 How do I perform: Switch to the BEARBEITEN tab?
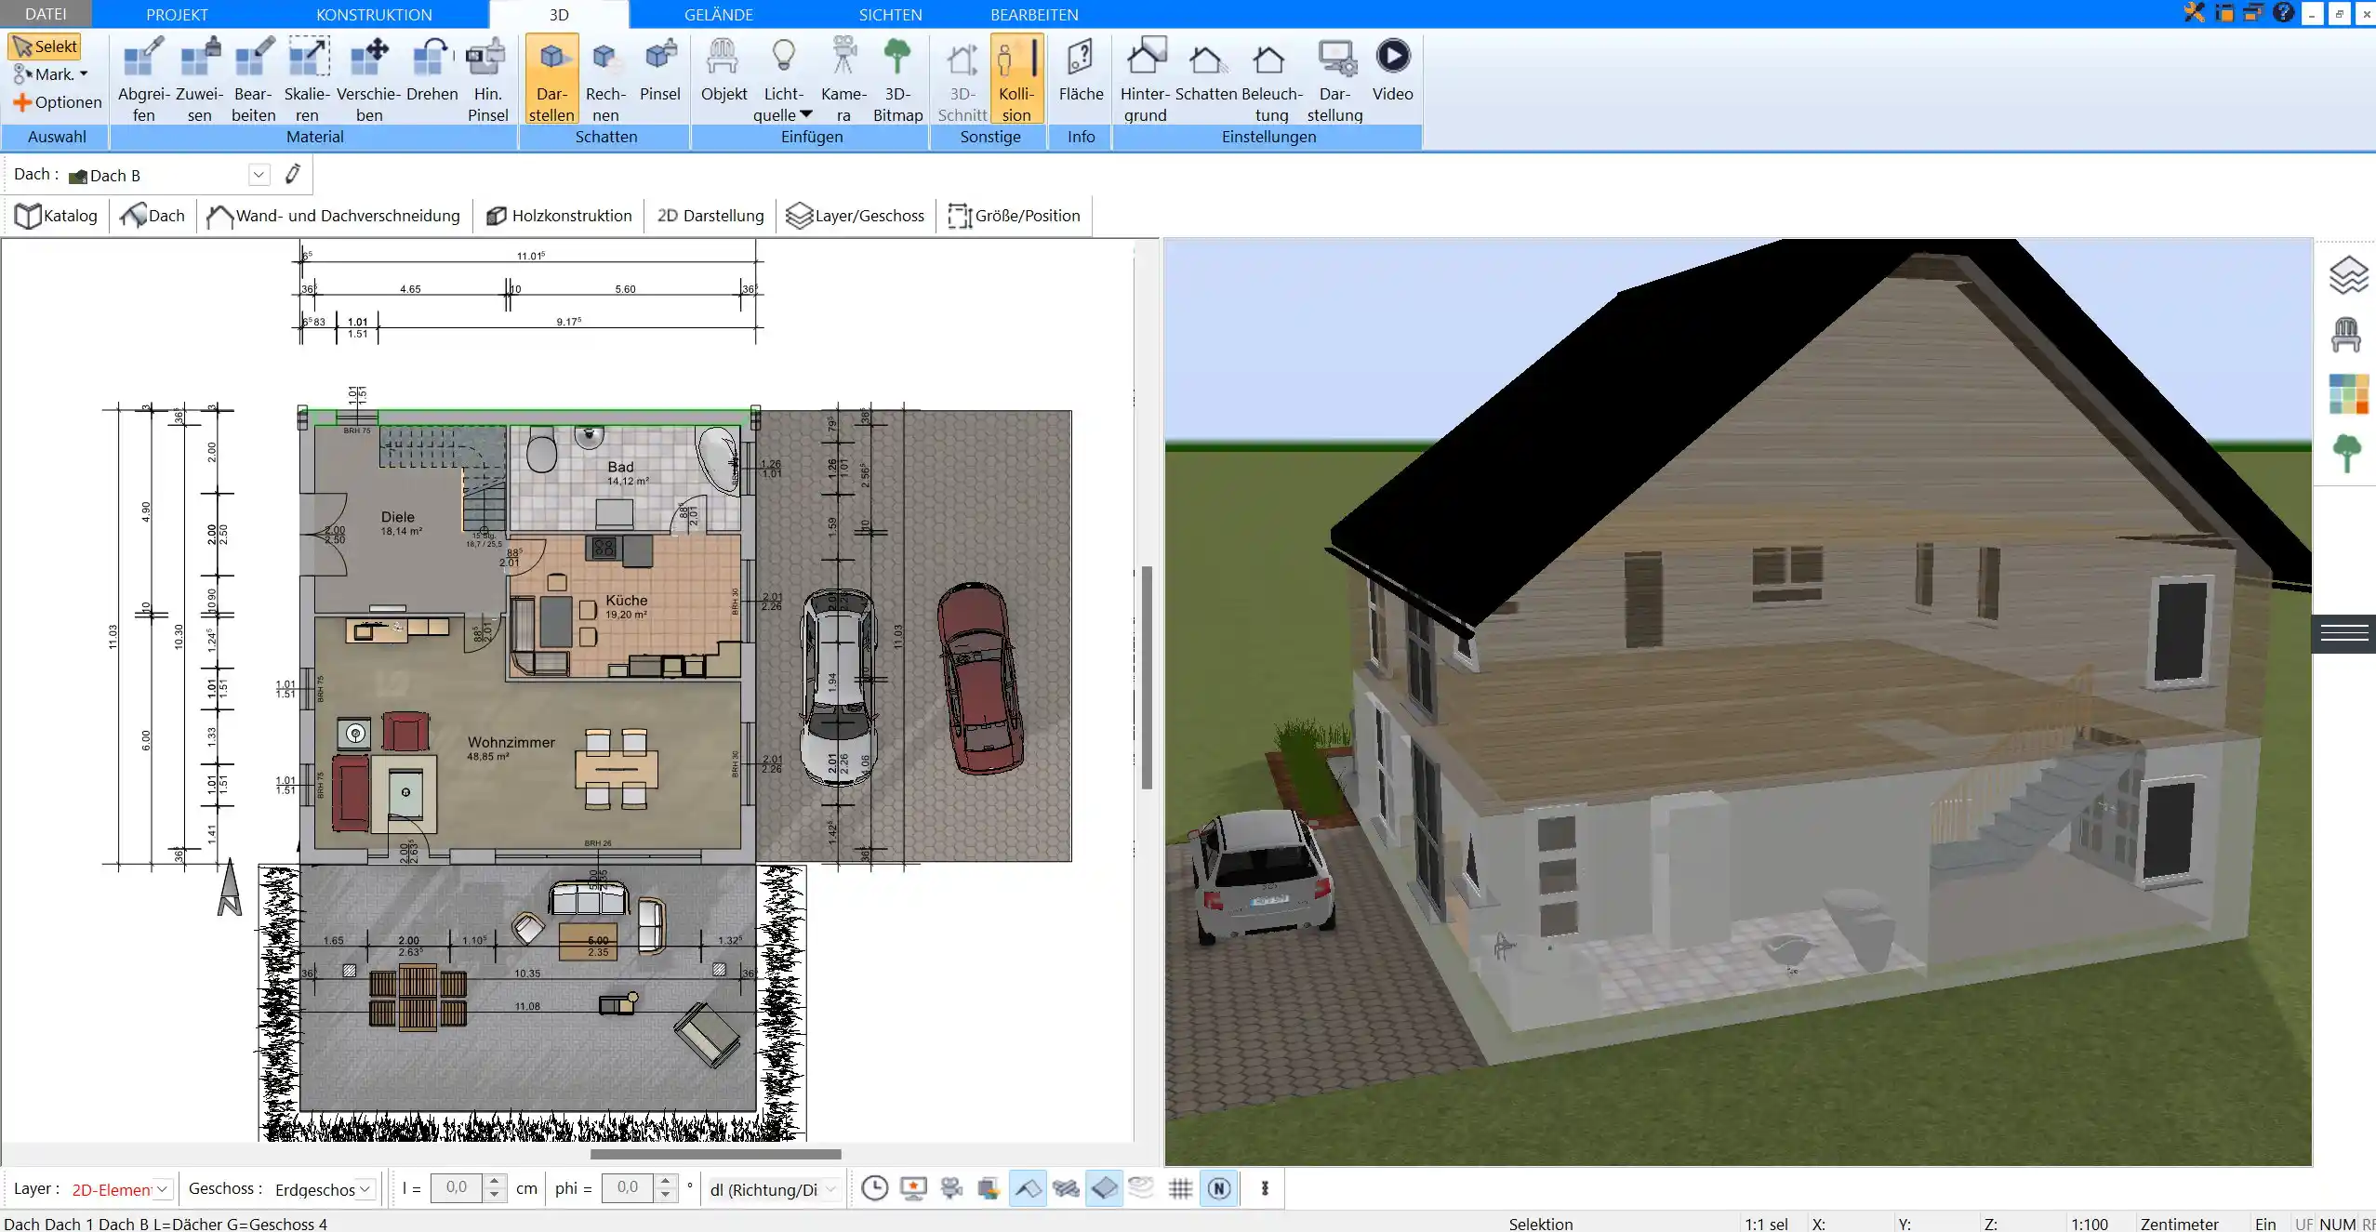tap(1034, 15)
